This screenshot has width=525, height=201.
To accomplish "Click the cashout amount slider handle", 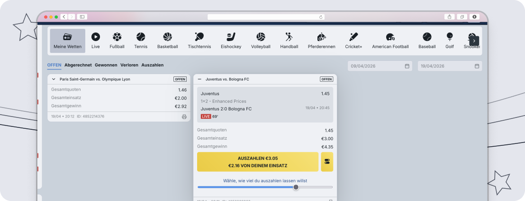I will [296, 187].
